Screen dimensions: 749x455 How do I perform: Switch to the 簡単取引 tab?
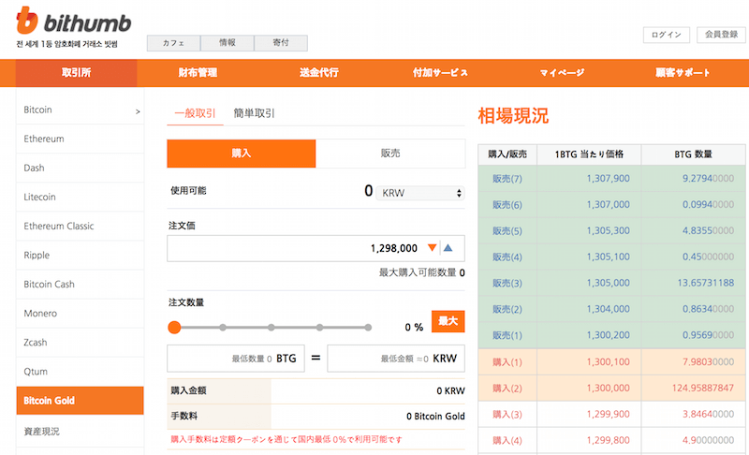(254, 113)
